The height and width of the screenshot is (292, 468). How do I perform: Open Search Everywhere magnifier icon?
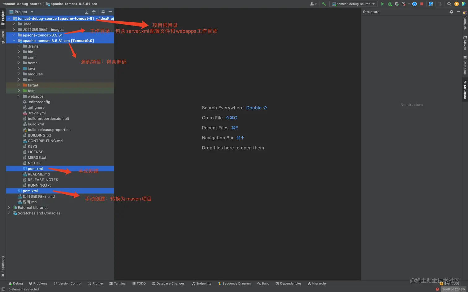click(449, 4)
